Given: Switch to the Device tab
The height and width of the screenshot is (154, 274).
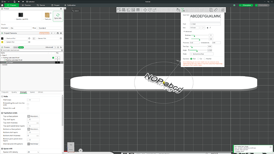Looking at the screenshot, I should pos(41,5).
